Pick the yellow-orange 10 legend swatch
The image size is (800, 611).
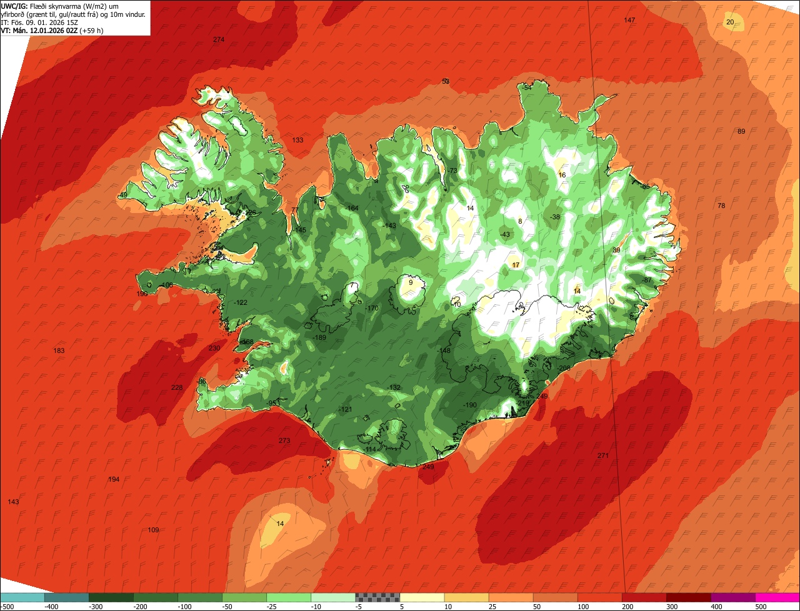pyautogui.click(x=466, y=597)
